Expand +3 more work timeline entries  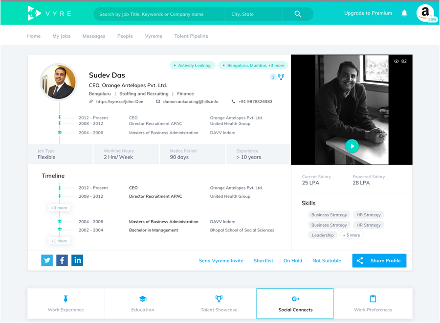59,208
